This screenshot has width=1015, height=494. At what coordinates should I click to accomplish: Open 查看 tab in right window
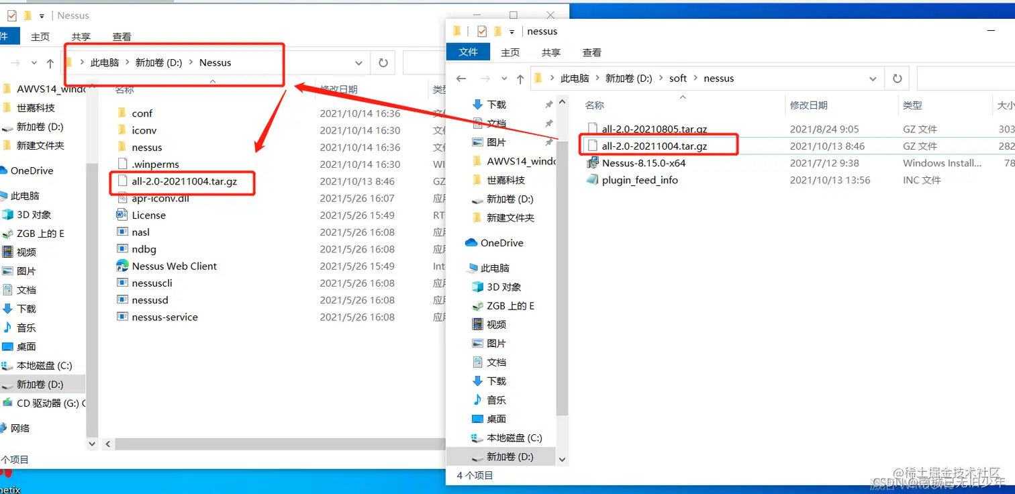coord(592,52)
